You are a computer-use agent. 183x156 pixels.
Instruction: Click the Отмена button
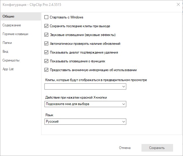click(125, 148)
